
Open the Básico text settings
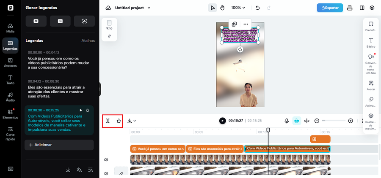coord(371,43)
